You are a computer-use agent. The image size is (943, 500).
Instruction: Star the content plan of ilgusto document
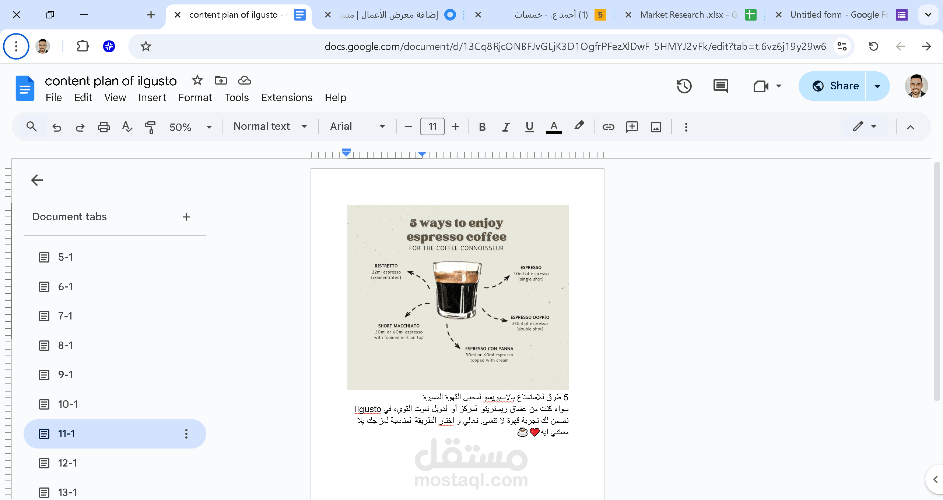click(x=197, y=80)
